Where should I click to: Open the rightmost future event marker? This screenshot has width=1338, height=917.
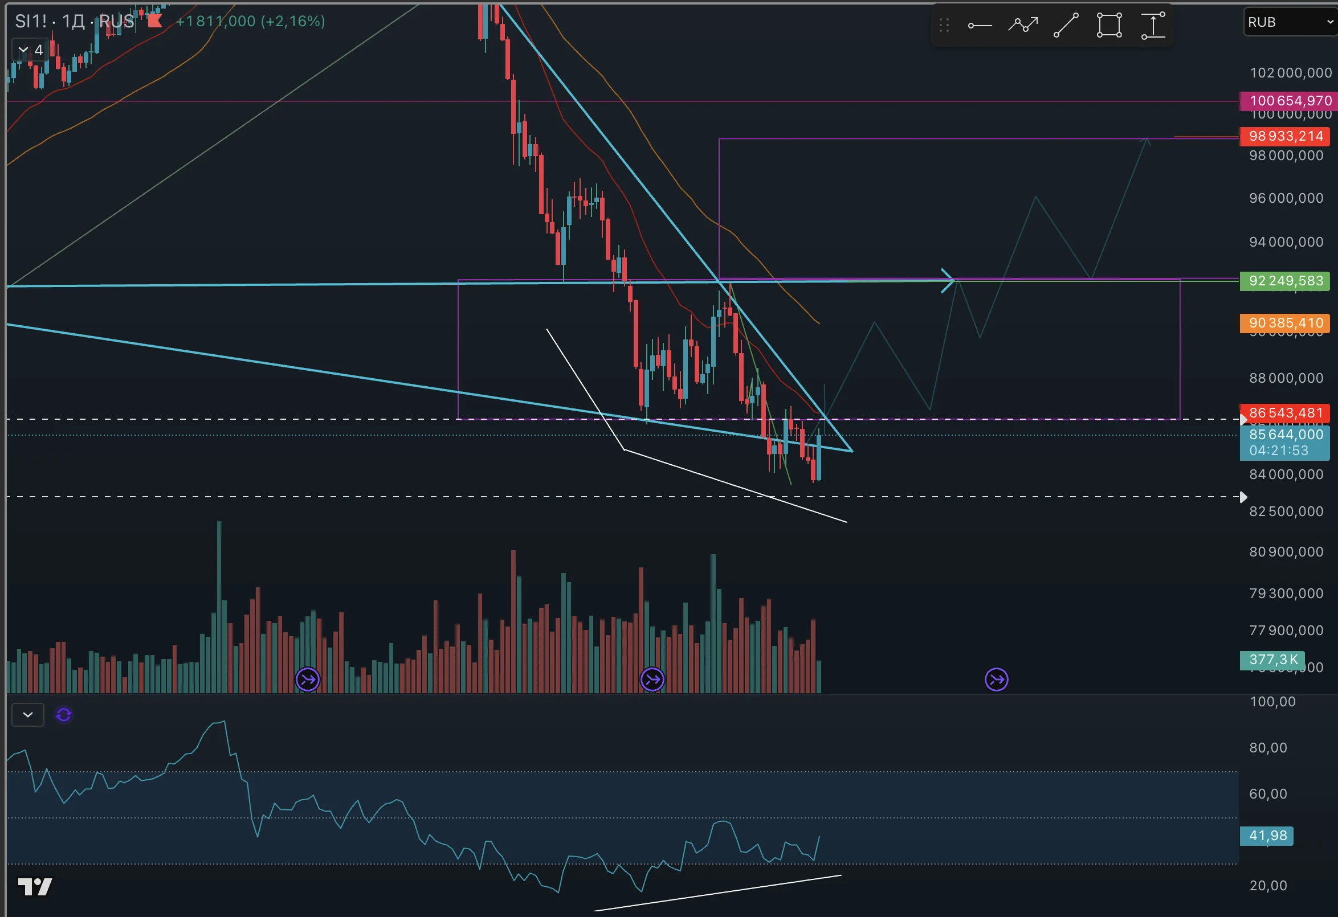coord(997,679)
